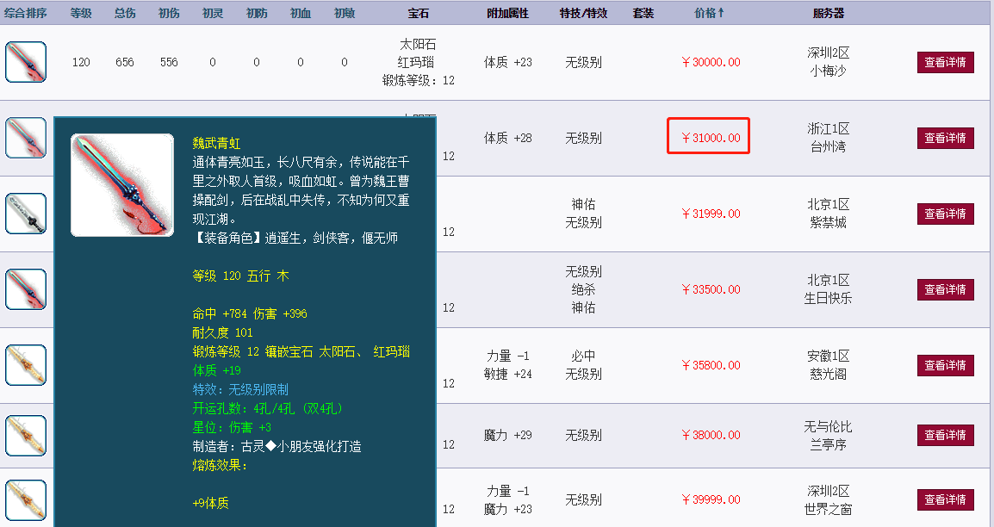Click the 魏武青虹 item image in the tooltip

[121, 183]
